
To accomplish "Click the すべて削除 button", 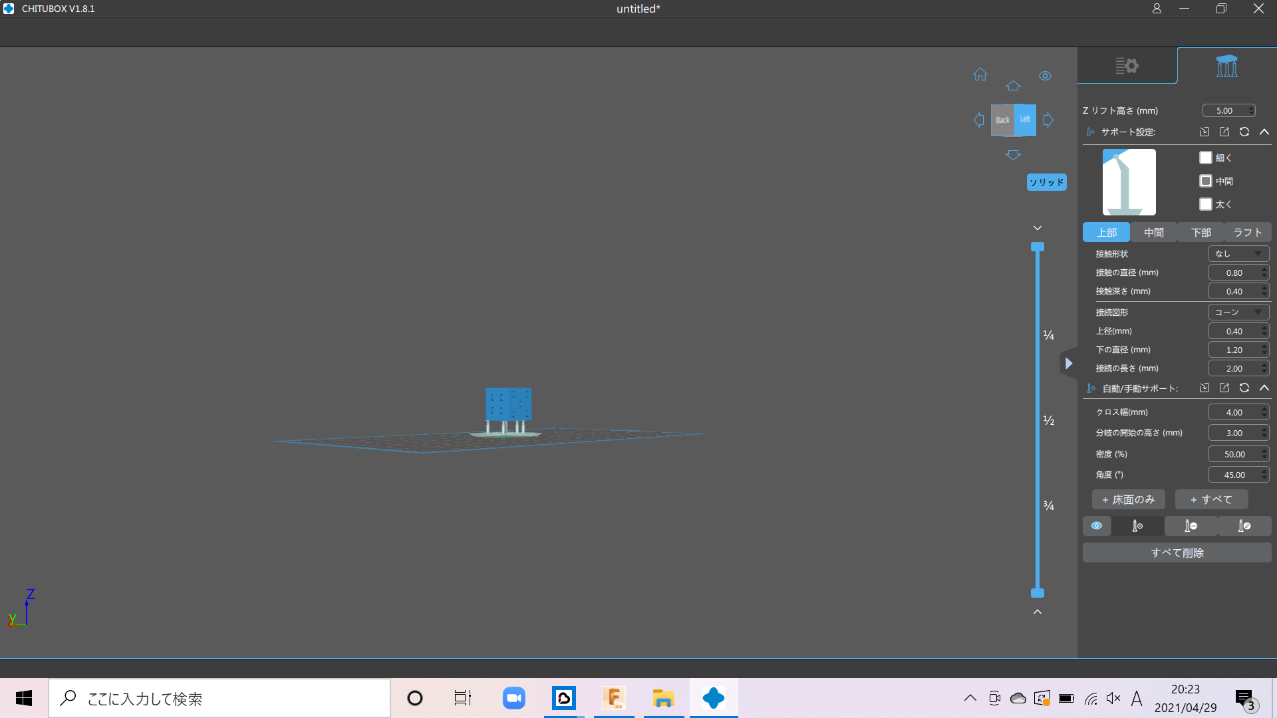I will 1177,552.
